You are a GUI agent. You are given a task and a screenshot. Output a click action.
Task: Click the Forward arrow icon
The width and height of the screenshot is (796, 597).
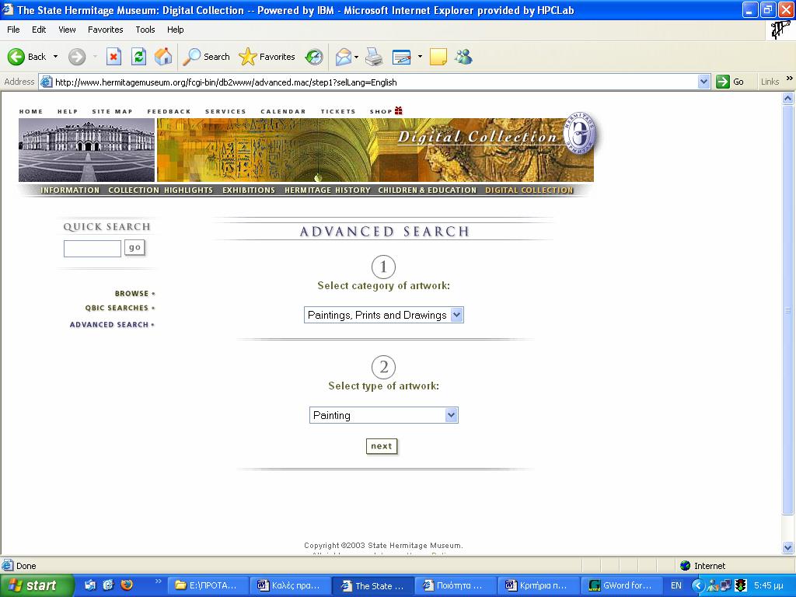[x=77, y=57]
